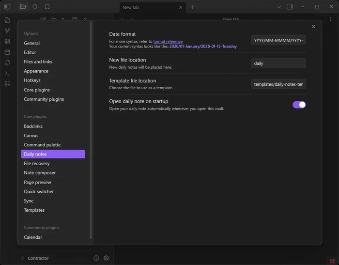Open General settings

tap(53, 43)
